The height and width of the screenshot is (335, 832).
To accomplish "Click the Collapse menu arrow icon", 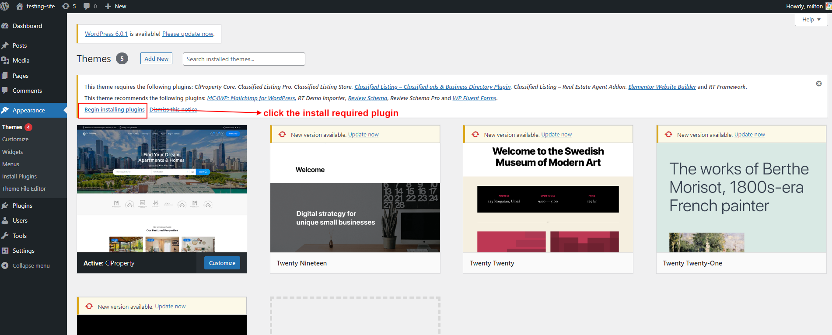I will [x=5, y=265].
